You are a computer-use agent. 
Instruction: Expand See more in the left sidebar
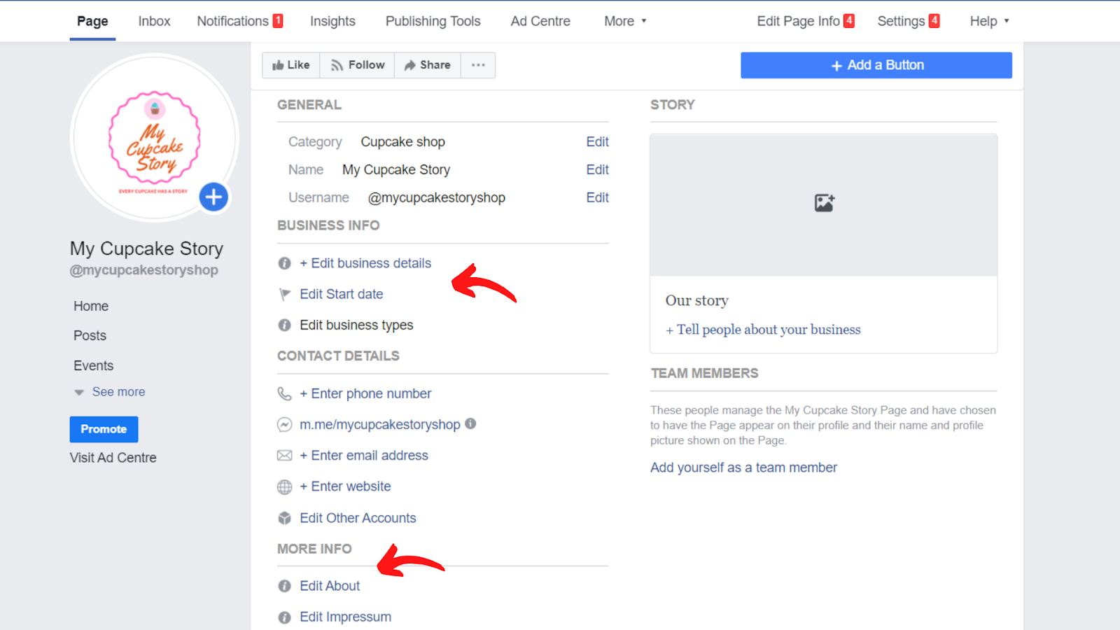[110, 392]
